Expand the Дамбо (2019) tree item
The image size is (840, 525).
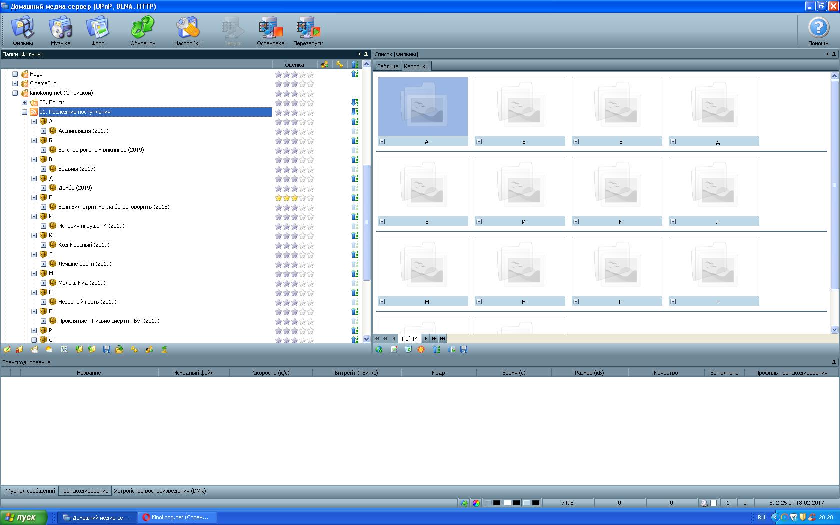tap(44, 188)
